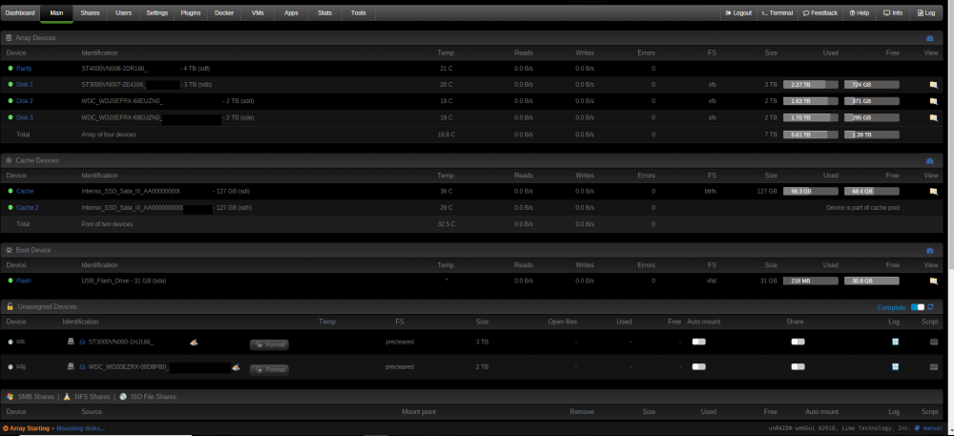
Task: Open the Cache 2 device link
Action: click(x=28, y=208)
